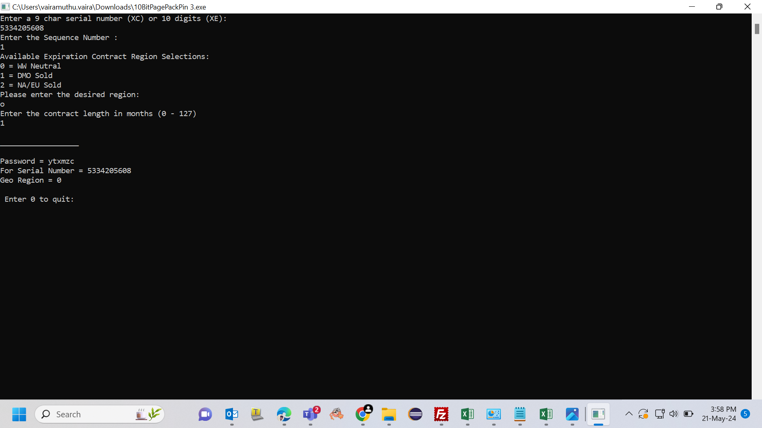The height and width of the screenshot is (428, 762).
Task: Launch Google Chrome from taskbar
Action: click(363, 415)
